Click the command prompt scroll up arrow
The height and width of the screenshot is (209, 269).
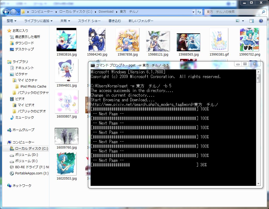258,72
